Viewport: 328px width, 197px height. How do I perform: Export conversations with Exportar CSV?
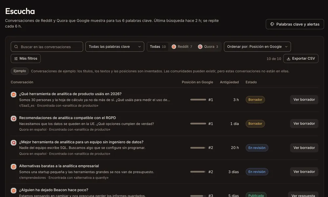(x=301, y=58)
